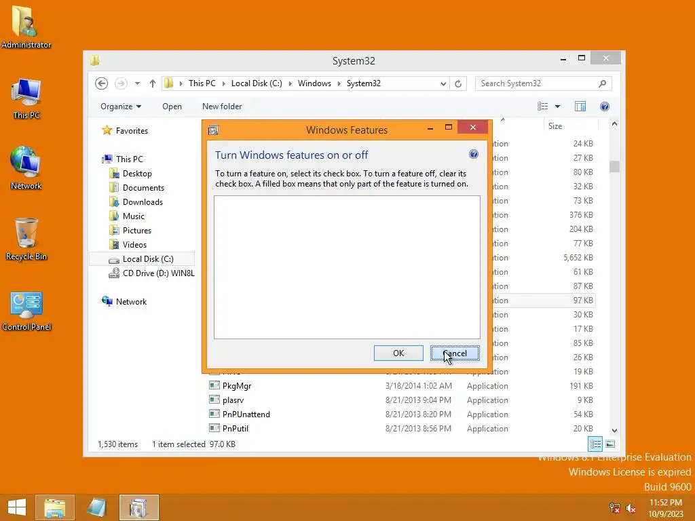The image size is (695, 521).
Task: Select Downloads in navigation pane
Action: [143, 201]
